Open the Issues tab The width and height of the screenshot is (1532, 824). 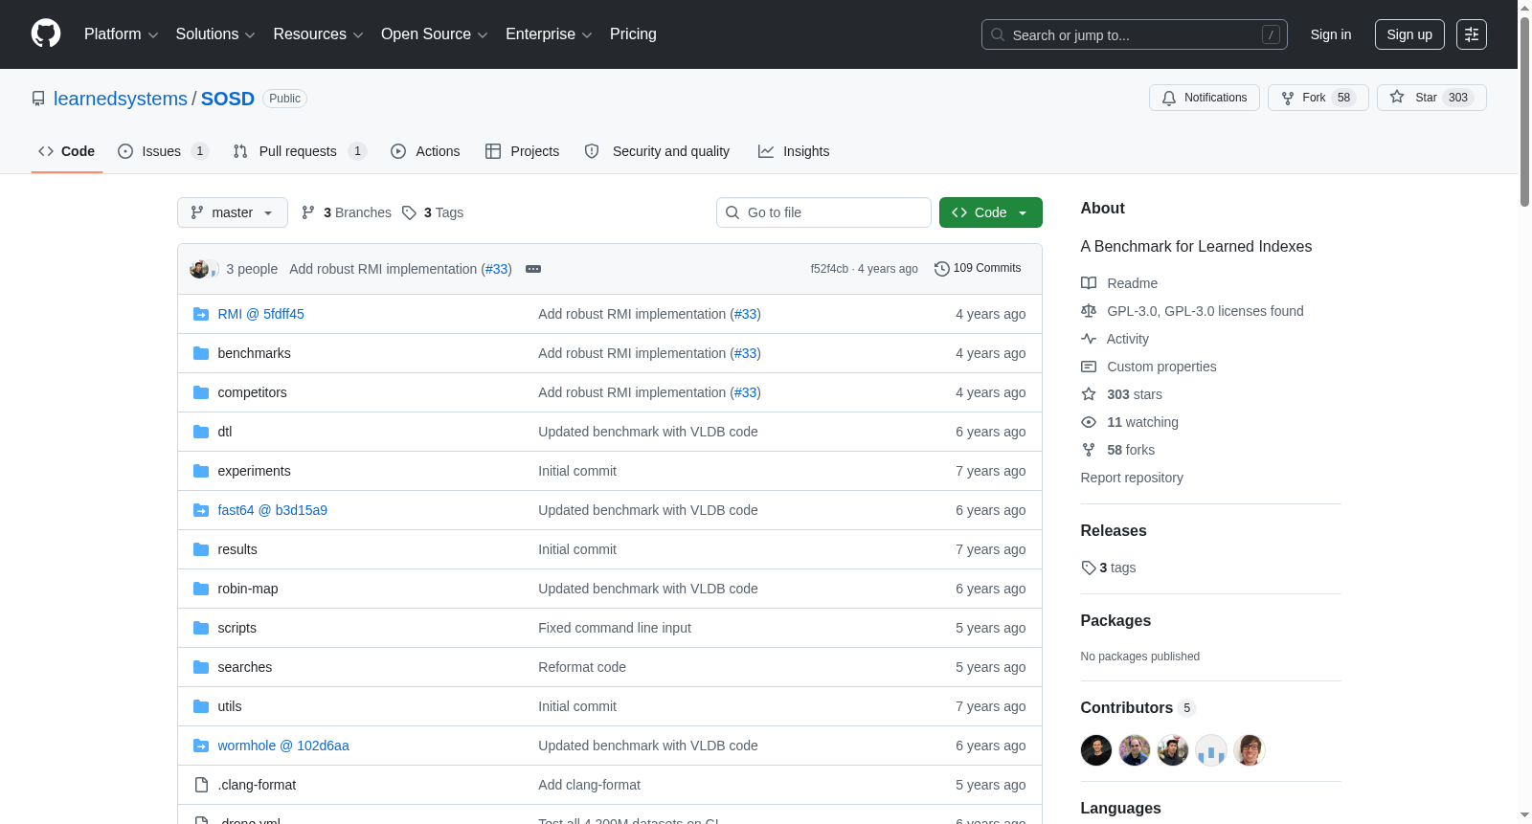coord(163,151)
